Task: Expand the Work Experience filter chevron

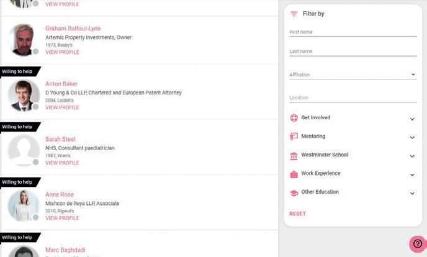Action: (x=412, y=174)
